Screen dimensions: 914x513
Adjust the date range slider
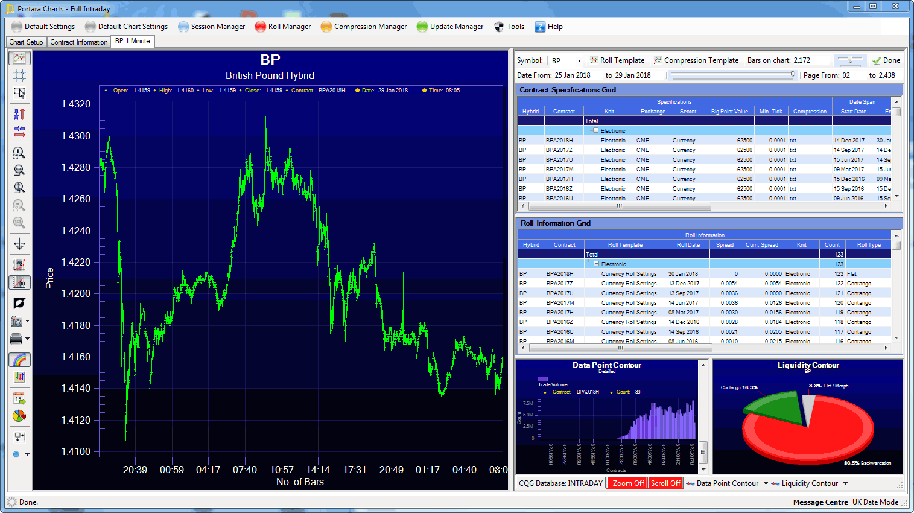coord(733,75)
